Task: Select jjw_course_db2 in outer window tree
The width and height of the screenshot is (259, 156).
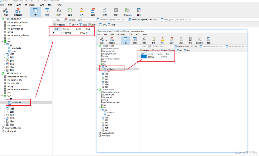Action: [15, 80]
